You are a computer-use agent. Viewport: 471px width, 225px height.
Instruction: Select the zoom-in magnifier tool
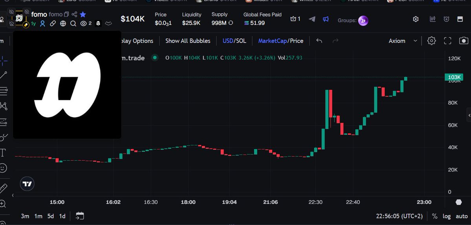[3, 204]
